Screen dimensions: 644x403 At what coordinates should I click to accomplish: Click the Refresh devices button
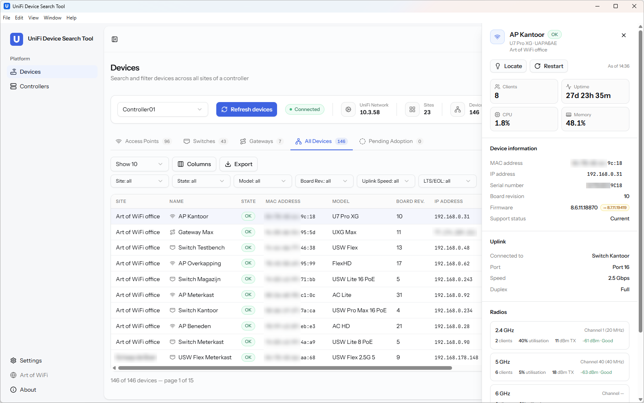click(247, 109)
